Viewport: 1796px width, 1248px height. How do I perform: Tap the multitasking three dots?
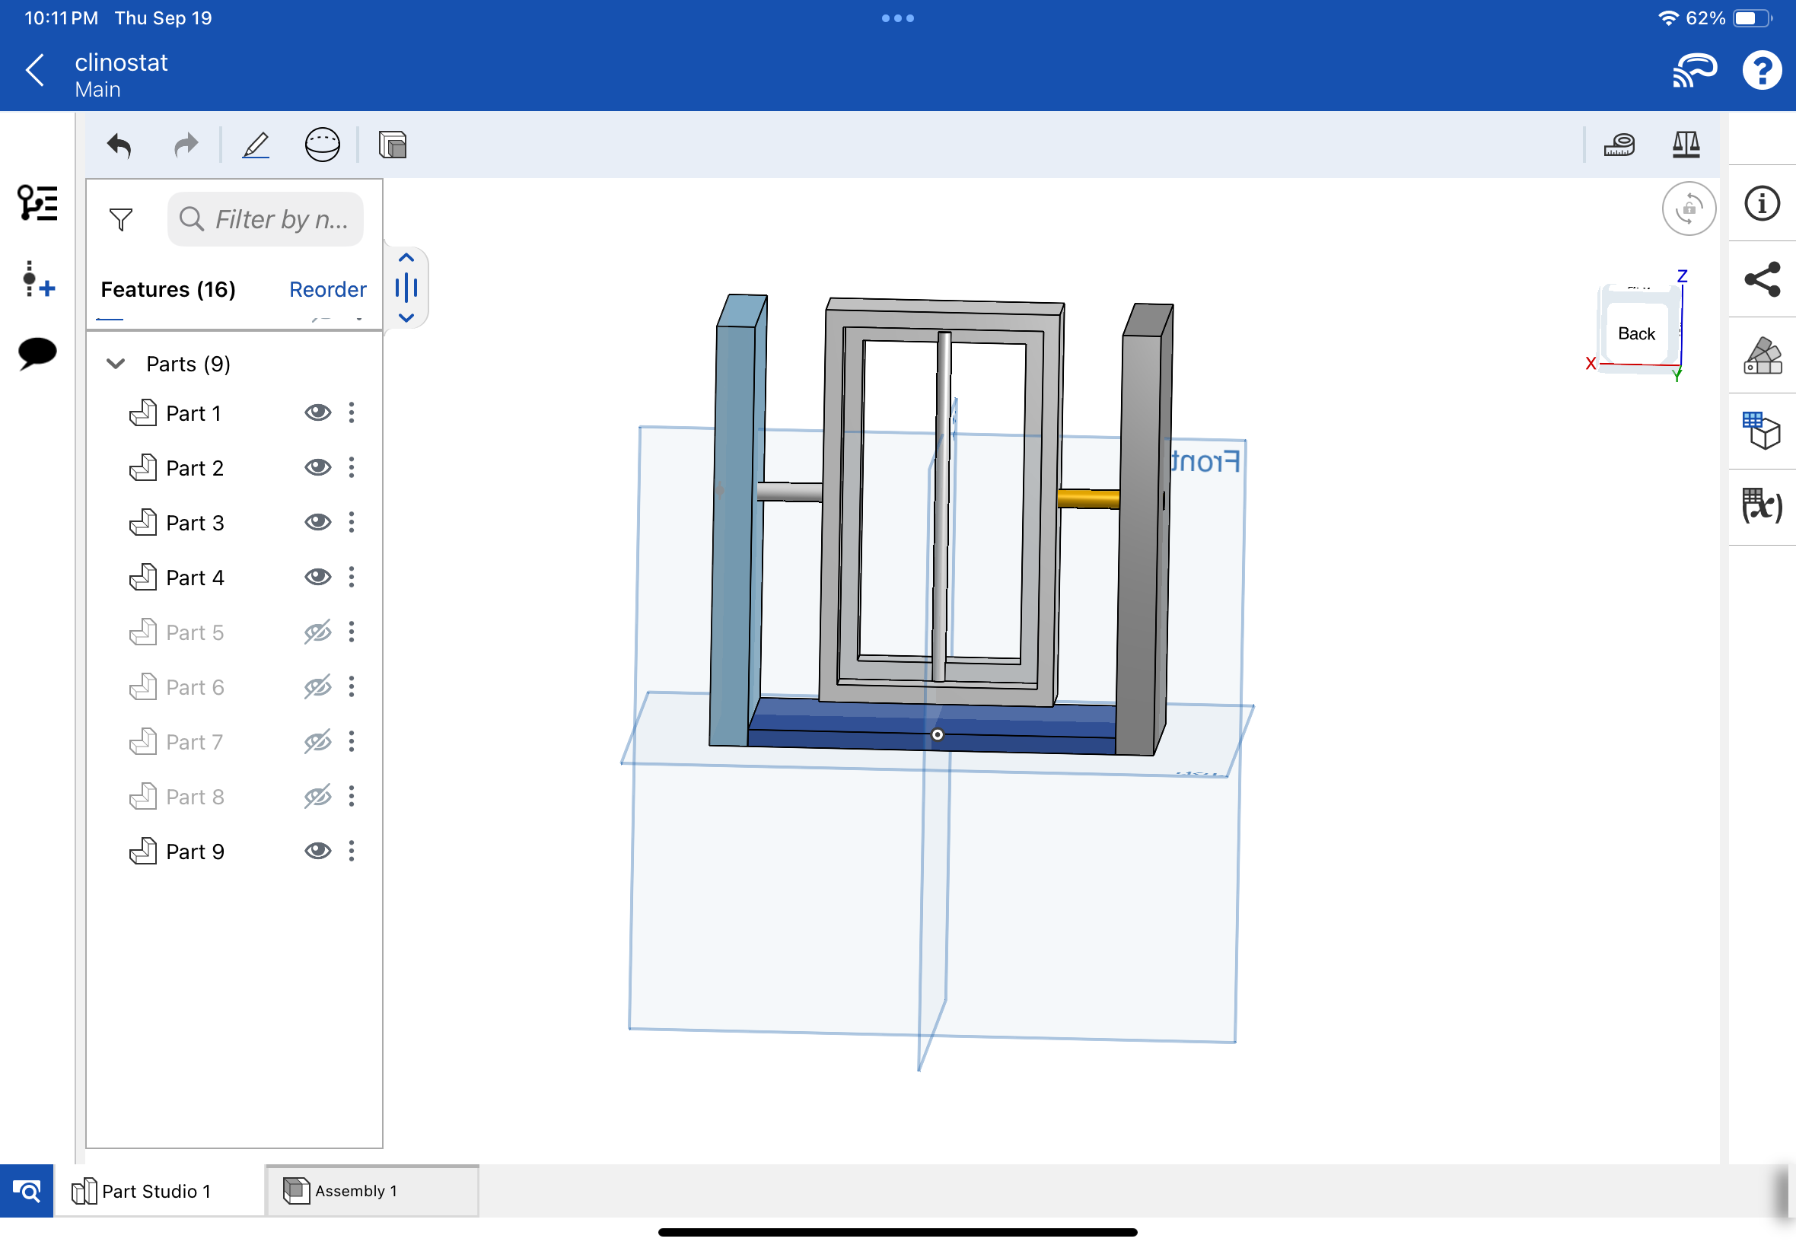(x=897, y=18)
